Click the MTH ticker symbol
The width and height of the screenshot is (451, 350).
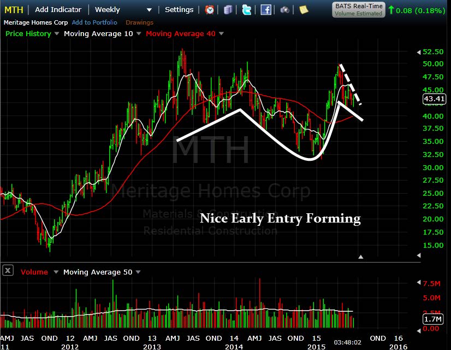[14, 10]
